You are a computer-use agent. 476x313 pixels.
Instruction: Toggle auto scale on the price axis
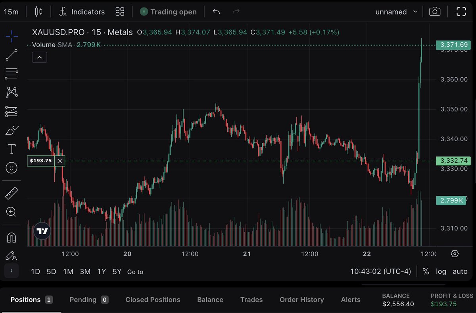(x=460, y=271)
